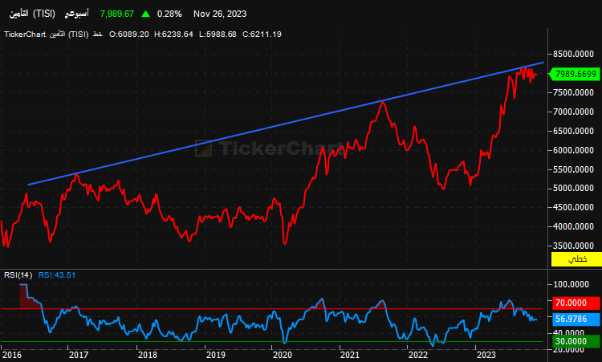This screenshot has height=362, width=602.
Task: Select the blue 56.9786 RSI value label
Action: point(576,319)
